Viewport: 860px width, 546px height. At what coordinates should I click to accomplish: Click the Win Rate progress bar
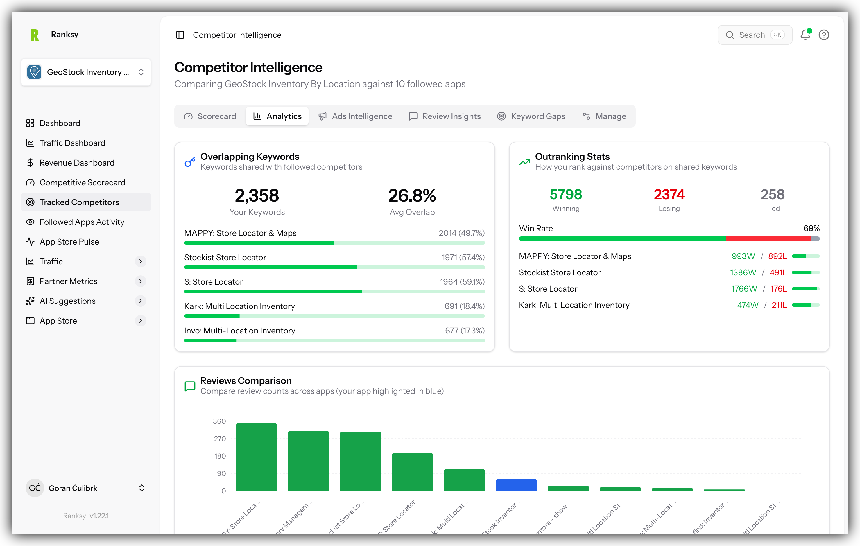click(x=669, y=238)
